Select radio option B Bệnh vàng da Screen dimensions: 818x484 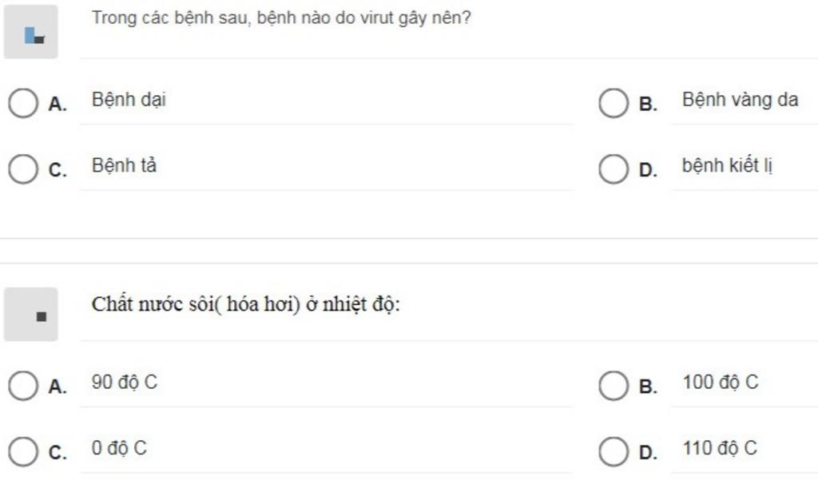(x=613, y=103)
